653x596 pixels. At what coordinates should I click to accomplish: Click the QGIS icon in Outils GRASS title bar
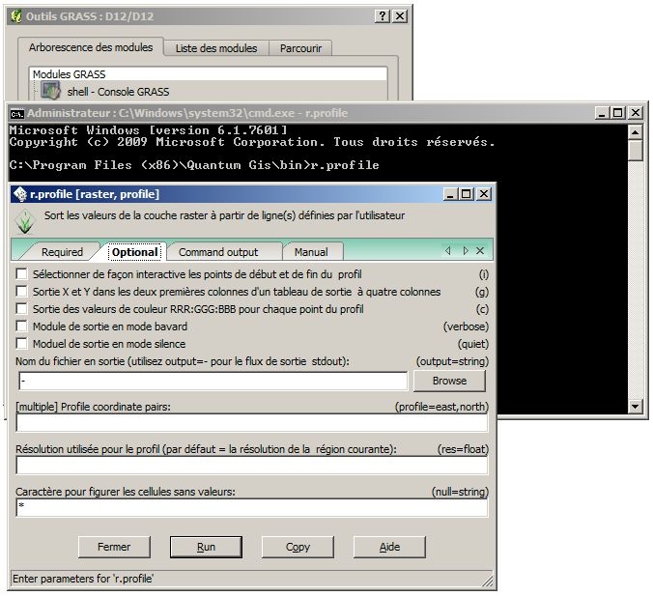pos(16,16)
